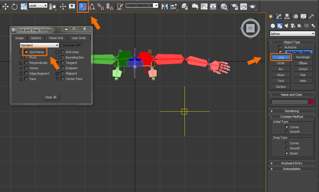Expand the Interpolation rollout
This screenshot has height=192, width=319.
(x=292, y=169)
